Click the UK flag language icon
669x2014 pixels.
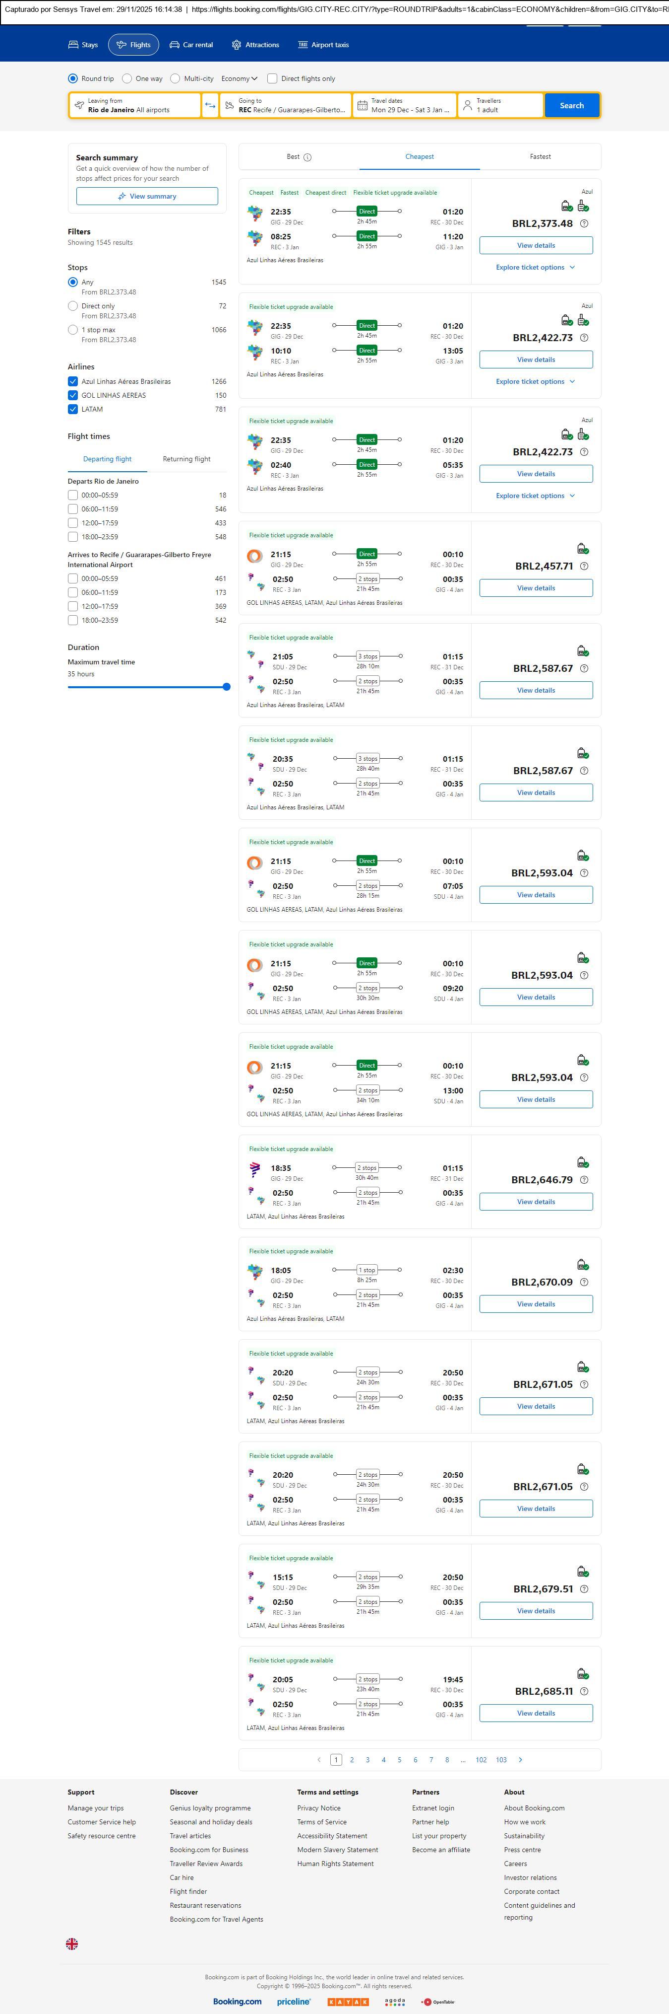click(x=72, y=1943)
